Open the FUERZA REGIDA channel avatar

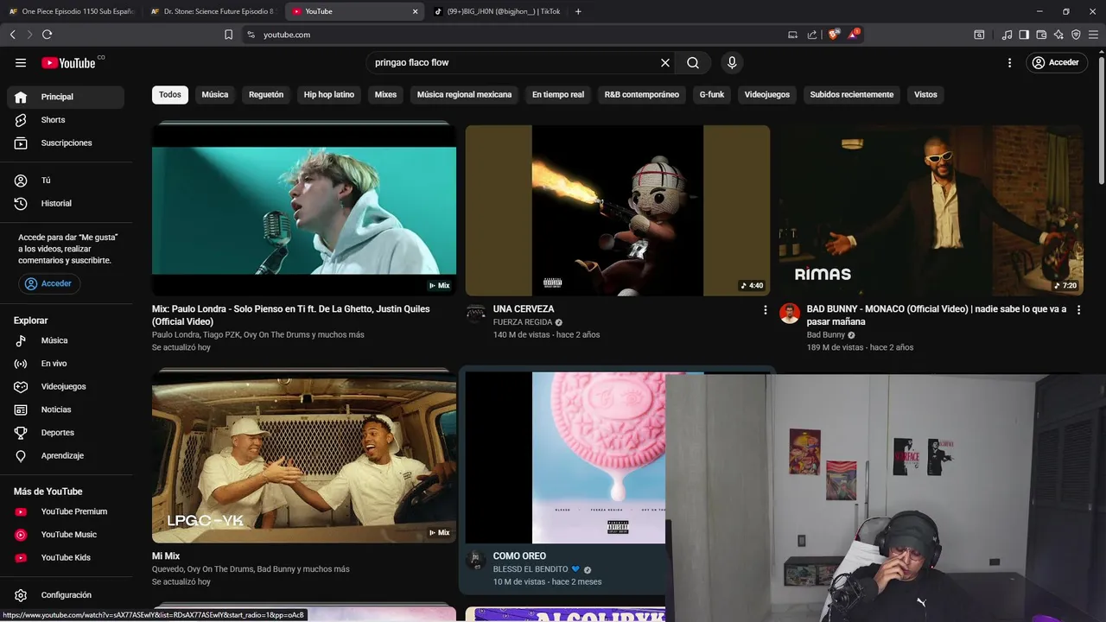point(476,314)
